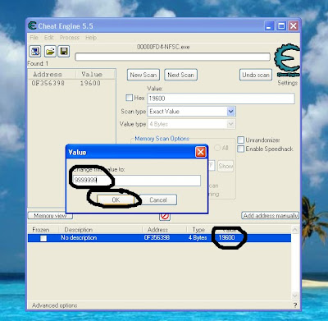
Task: Open the Edit menu
Action: (x=49, y=38)
